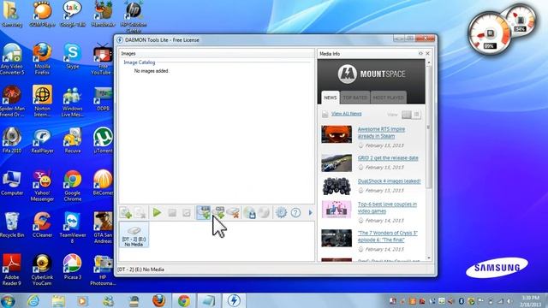Open the GRID 2 release date link

click(388, 157)
